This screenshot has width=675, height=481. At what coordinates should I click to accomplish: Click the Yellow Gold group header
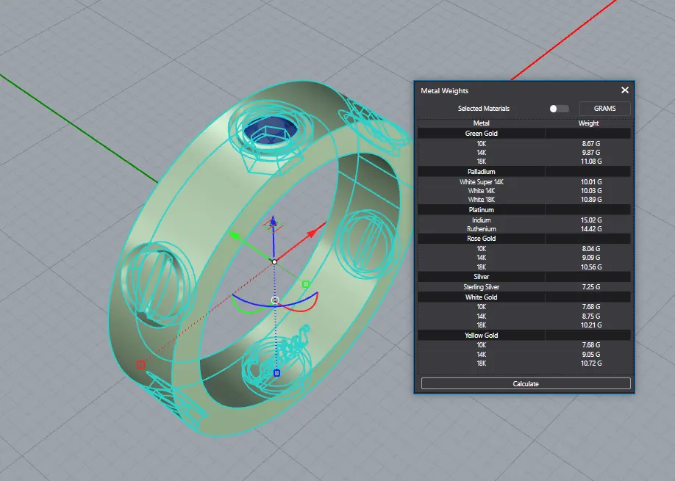tap(482, 336)
